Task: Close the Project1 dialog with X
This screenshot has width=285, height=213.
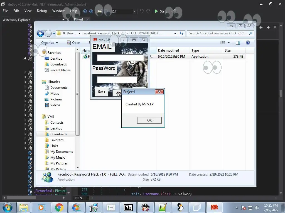Action: pos(159,92)
